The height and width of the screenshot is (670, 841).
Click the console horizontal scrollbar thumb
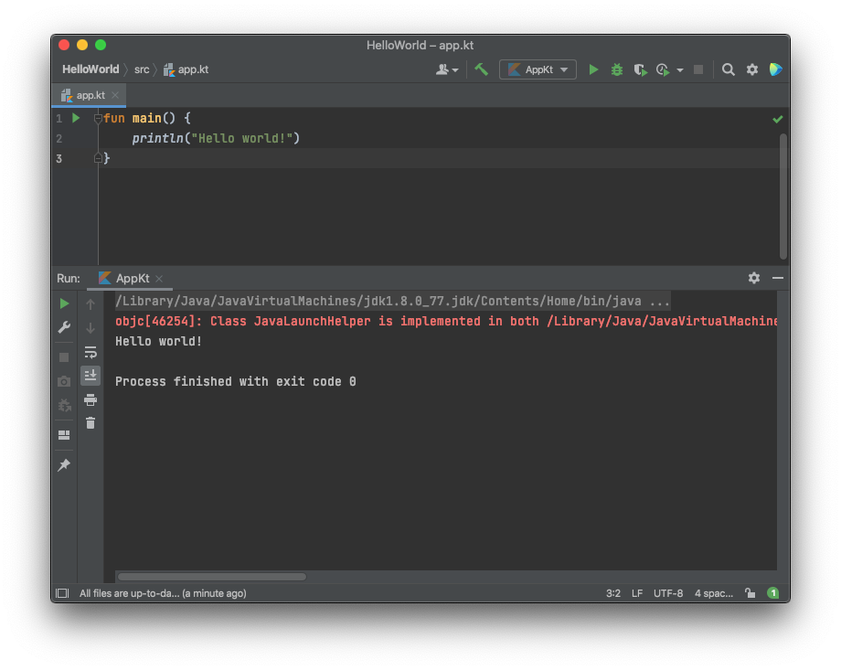[212, 577]
